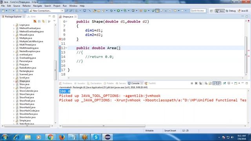Viewport: 251px width, 141px height.
Task: Open the Open Console dropdown arrow
Action: click(239, 83)
